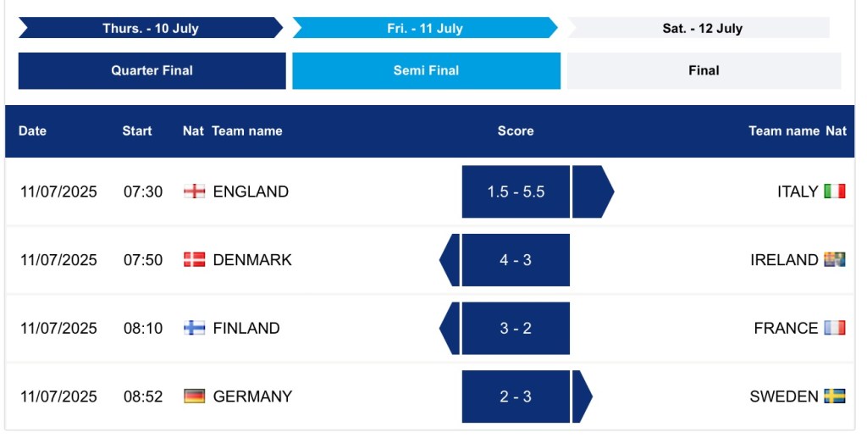Click the Sweden flag icon
This screenshot has height=438, width=867.
point(835,396)
